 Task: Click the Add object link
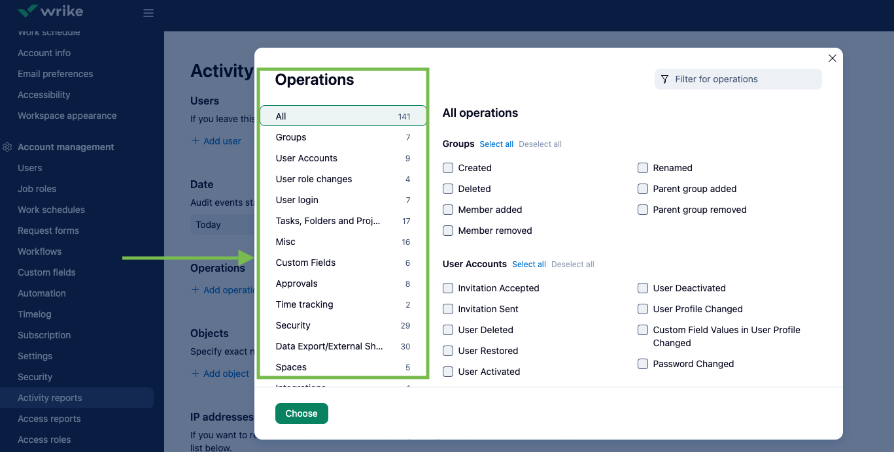pos(226,374)
